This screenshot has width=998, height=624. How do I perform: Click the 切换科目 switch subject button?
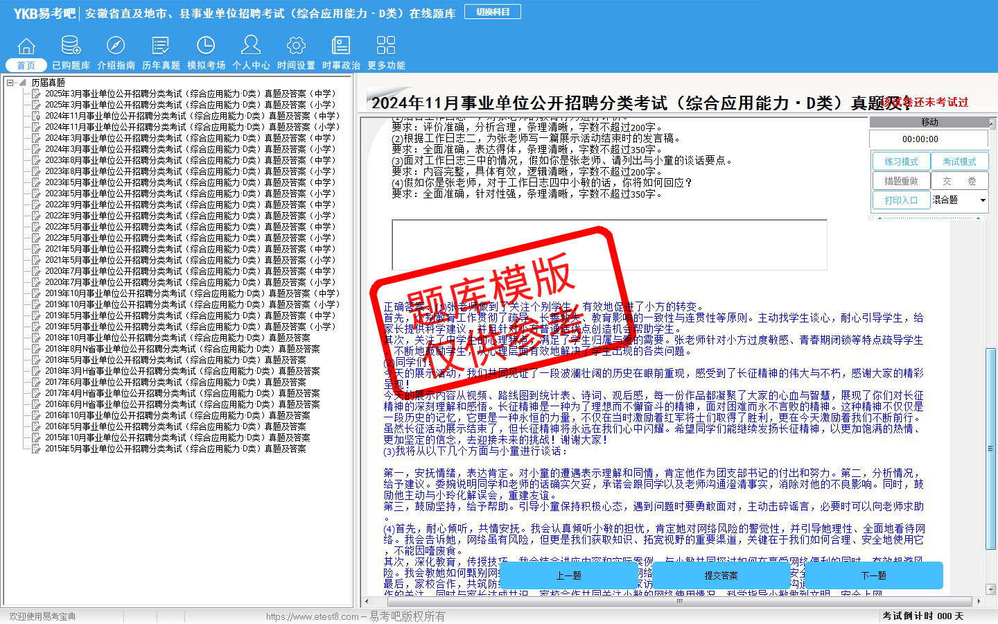[x=493, y=12]
